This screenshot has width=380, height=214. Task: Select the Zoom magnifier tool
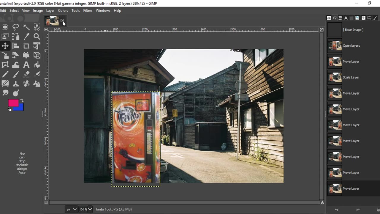click(x=37, y=37)
